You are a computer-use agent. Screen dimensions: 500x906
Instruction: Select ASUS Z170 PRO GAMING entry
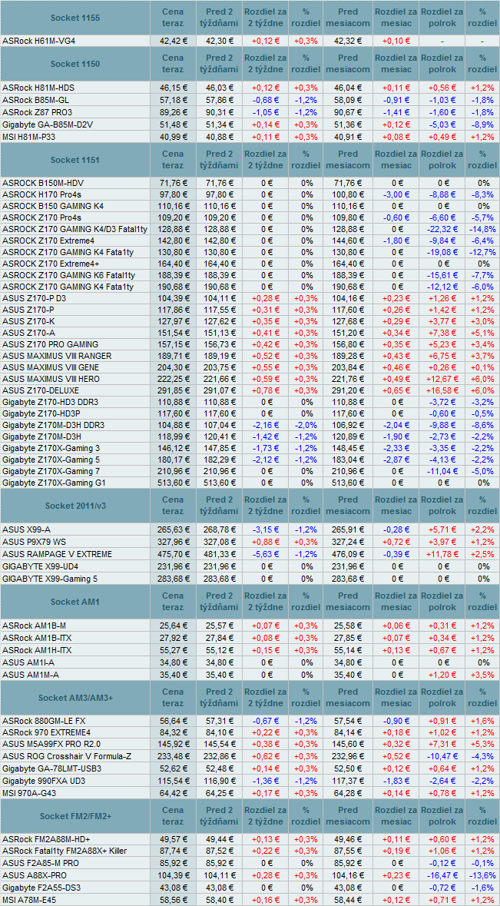pos(50,344)
